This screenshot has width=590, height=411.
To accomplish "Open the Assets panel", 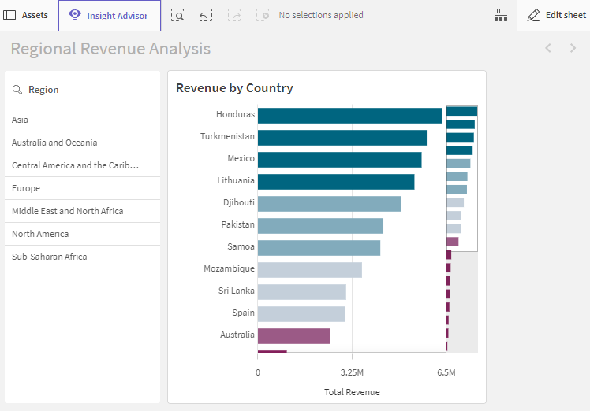I will click(x=25, y=15).
